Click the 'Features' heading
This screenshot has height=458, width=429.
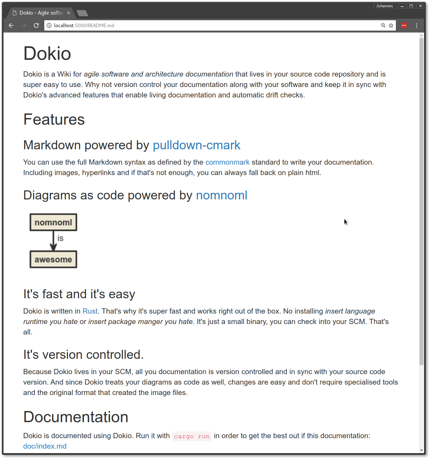click(x=54, y=119)
